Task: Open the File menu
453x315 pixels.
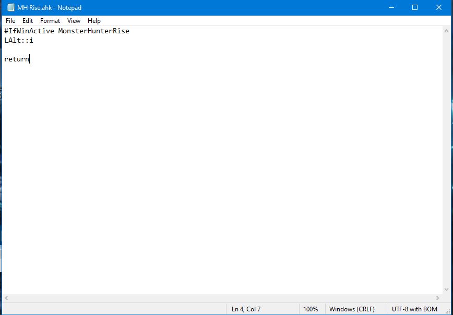Action: pyautogui.click(x=10, y=21)
